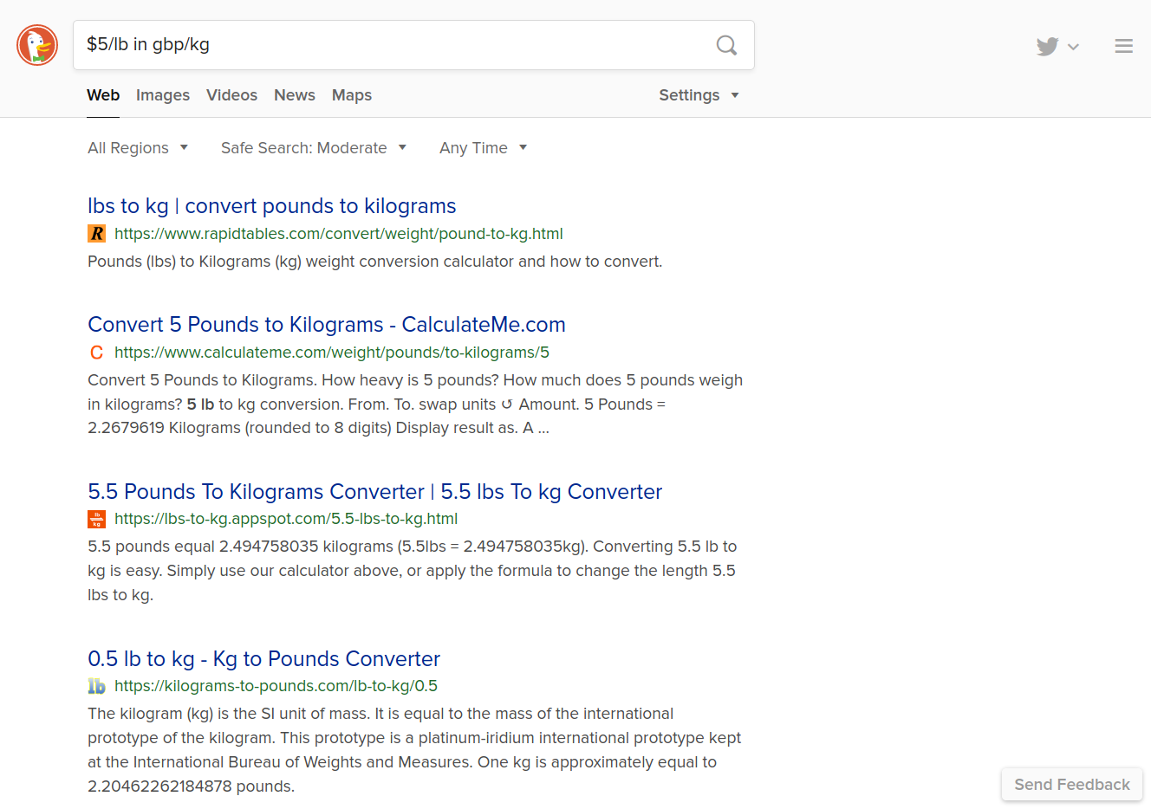Image resolution: width=1151 pixels, height=809 pixels.
Task: Open the lbs-to-kg.appspot.com URL link
Action: [x=286, y=519]
